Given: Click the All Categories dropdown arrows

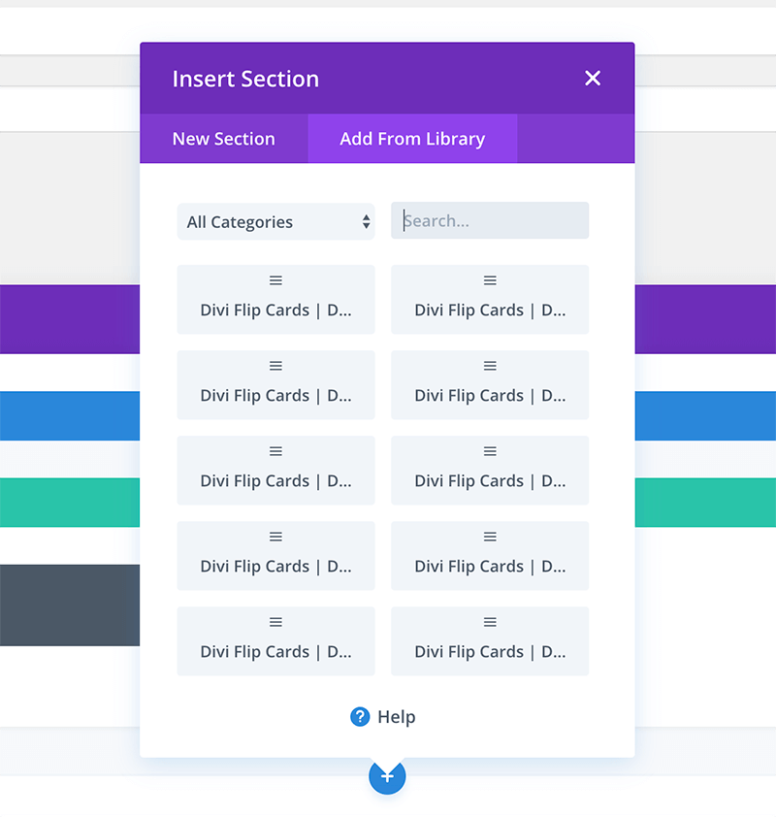Looking at the screenshot, I should [x=366, y=221].
